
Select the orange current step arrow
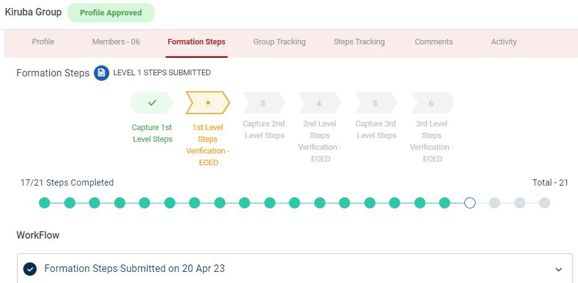coord(208,103)
